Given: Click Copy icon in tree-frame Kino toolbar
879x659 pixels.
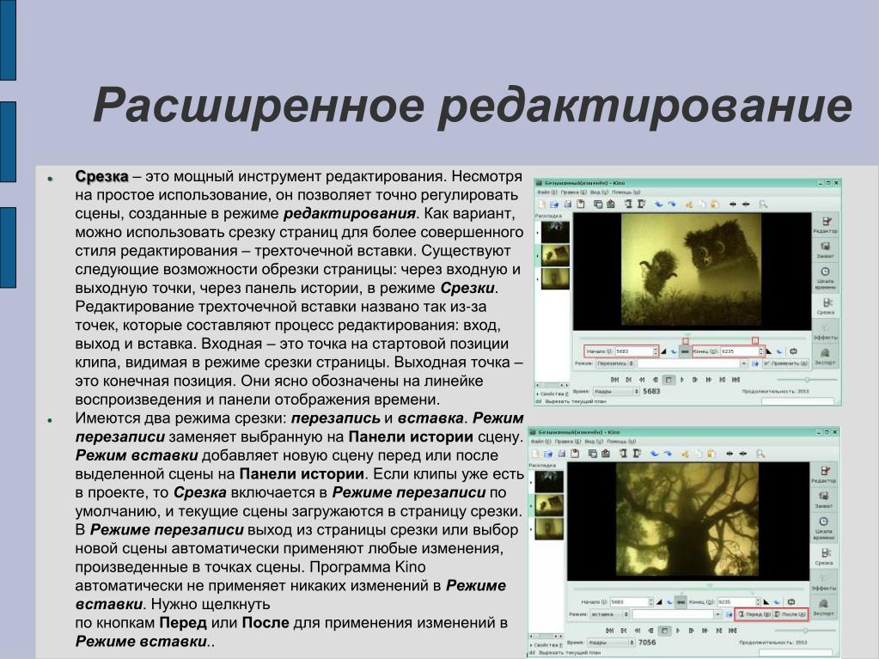Looking at the screenshot, I should (699, 454).
